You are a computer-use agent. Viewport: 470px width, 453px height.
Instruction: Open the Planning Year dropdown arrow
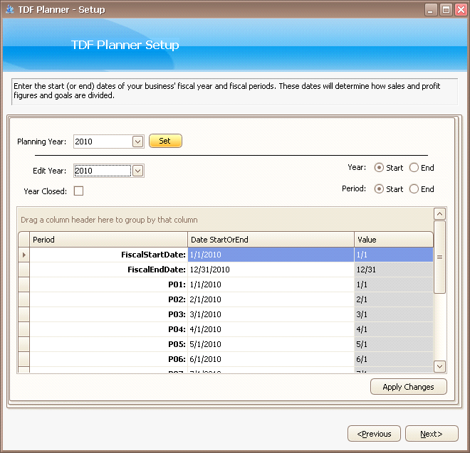pyautogui.click(x=137, y=142)
